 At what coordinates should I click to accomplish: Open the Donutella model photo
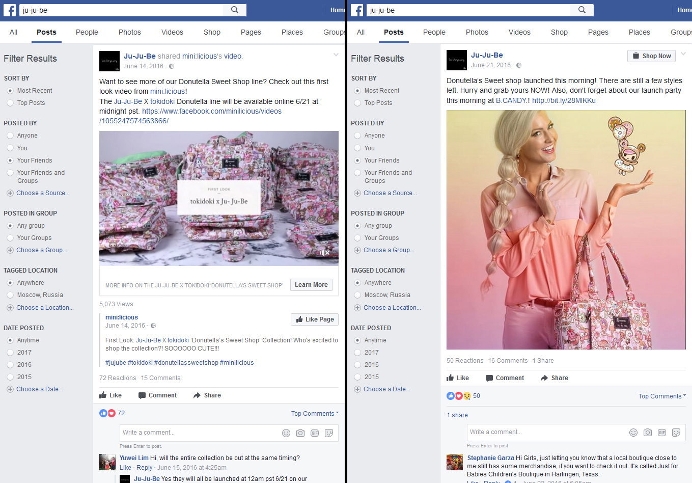click(566, 230)
